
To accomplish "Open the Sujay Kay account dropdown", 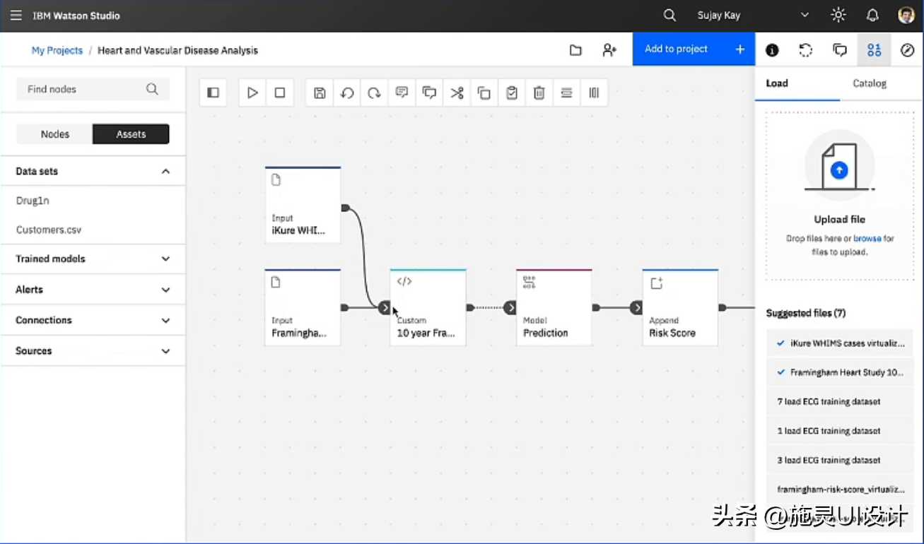I will pos(804,15).
